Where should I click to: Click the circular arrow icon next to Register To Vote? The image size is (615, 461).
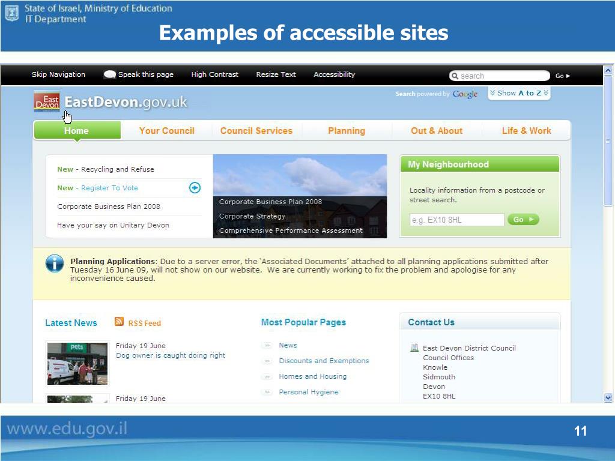(x=195, y=188)
